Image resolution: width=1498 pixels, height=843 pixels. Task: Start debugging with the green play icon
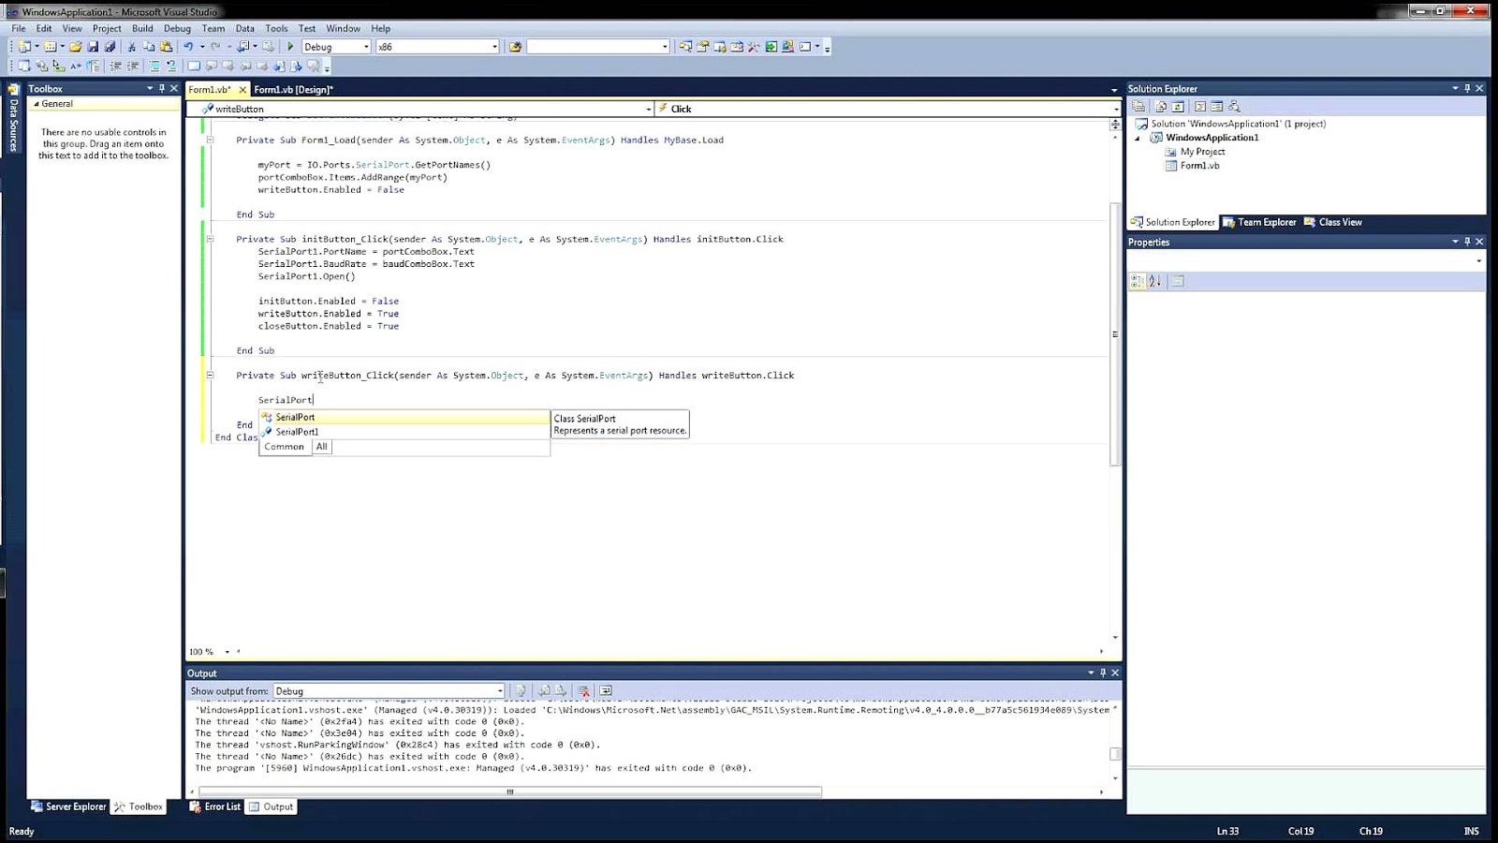(x=290, y=47)
